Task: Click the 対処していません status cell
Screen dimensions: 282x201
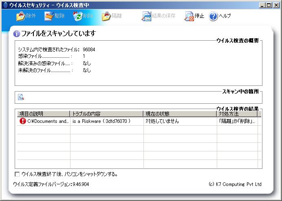Action: (x=162, y=121)
